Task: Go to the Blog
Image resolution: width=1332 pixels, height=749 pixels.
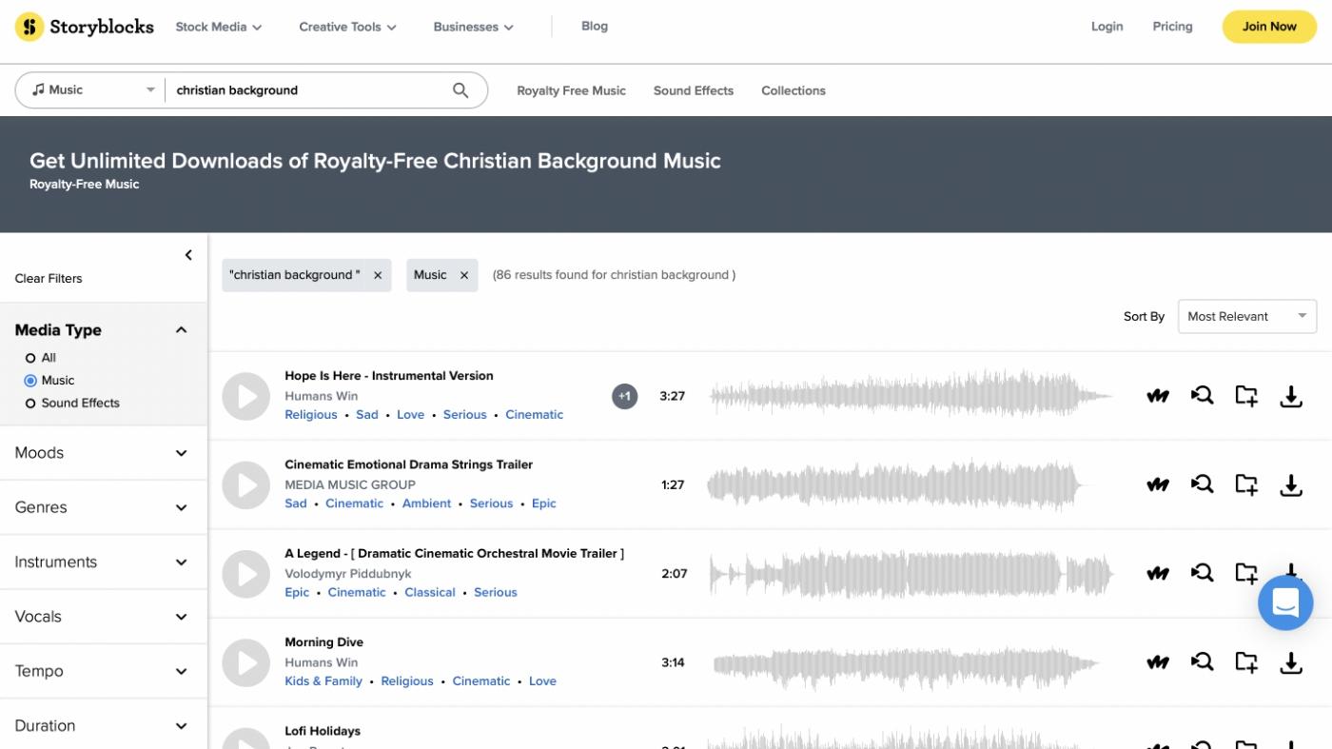Action: [x=595, y=26]
